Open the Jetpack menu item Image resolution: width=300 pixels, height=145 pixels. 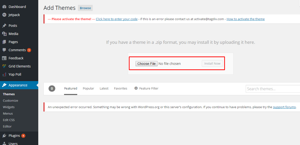click(14, 15)
